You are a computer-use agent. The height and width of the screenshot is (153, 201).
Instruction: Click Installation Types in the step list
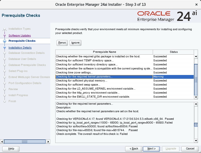(20, 29)
